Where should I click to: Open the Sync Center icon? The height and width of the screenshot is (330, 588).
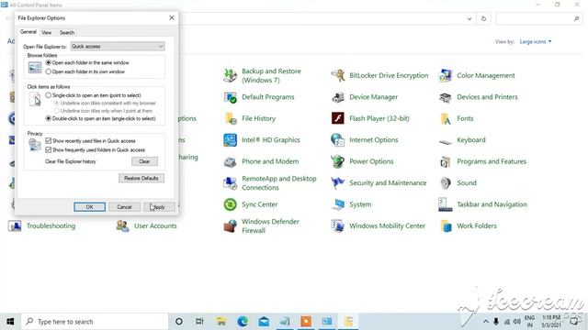pyautogui.click(x=230, y=204)
